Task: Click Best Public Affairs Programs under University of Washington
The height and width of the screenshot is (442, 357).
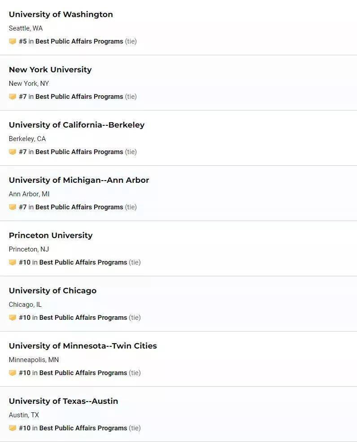Action: (x=79, y=41)
